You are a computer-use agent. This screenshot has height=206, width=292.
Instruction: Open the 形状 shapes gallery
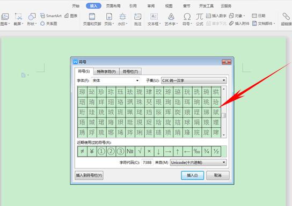click(32, 17)
